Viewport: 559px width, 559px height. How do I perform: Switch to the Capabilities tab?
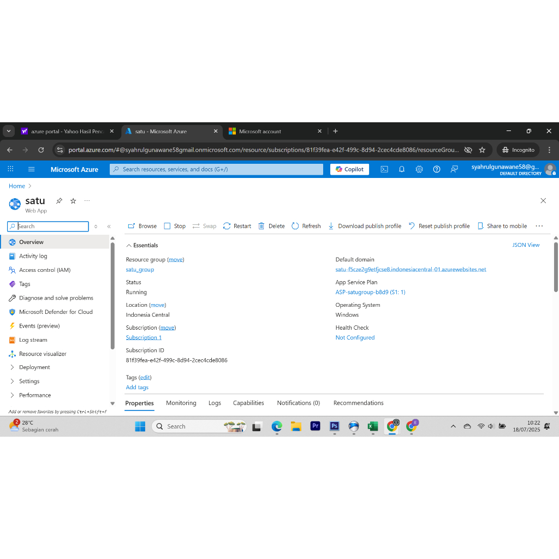tap(248, 403)
